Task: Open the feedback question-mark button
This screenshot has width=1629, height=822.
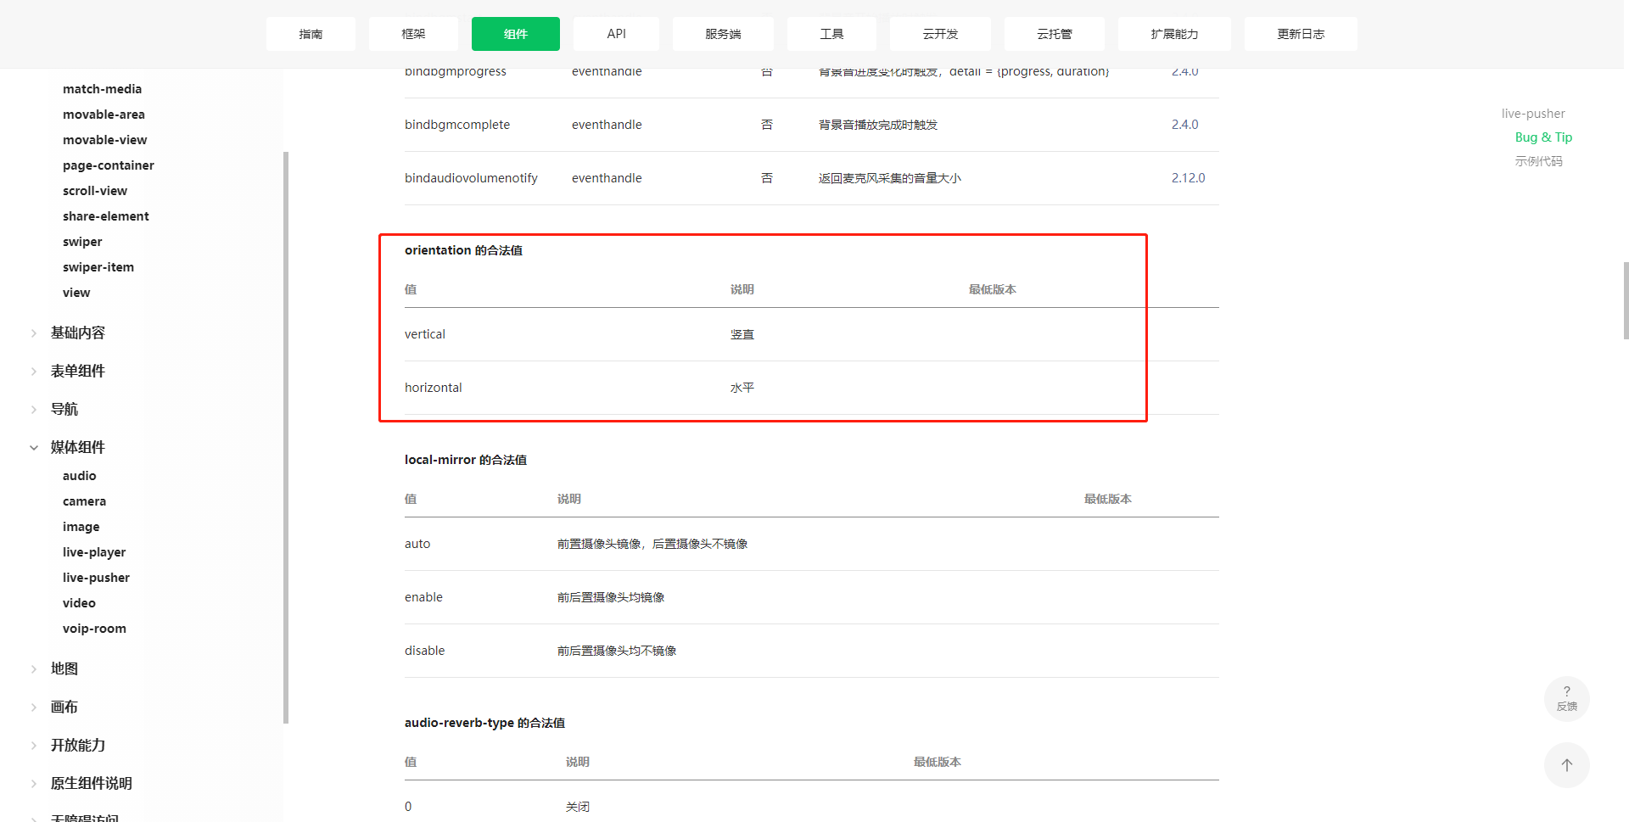Action: 1566,699
